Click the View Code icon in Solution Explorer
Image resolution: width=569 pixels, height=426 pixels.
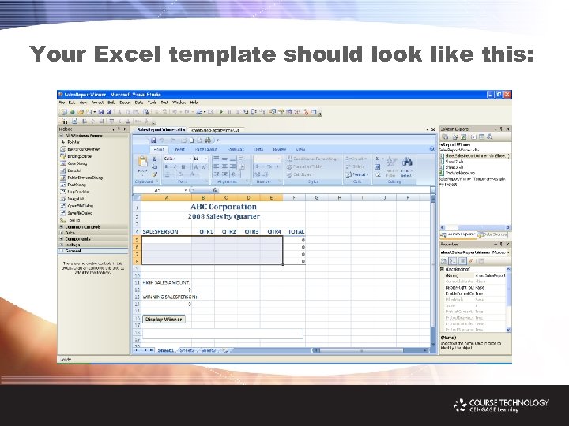(473, 137)
